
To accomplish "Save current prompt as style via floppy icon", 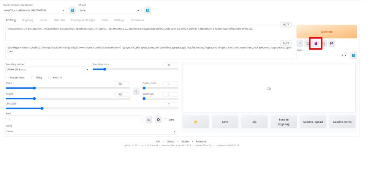I will (x=332, y=44).
